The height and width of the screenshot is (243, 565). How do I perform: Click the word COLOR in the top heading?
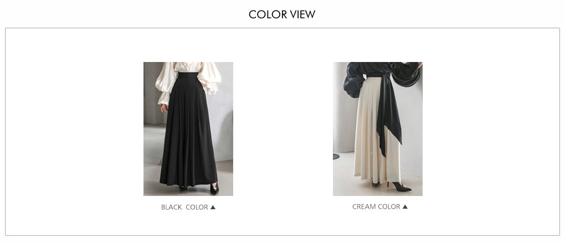(x=267, y=14)
